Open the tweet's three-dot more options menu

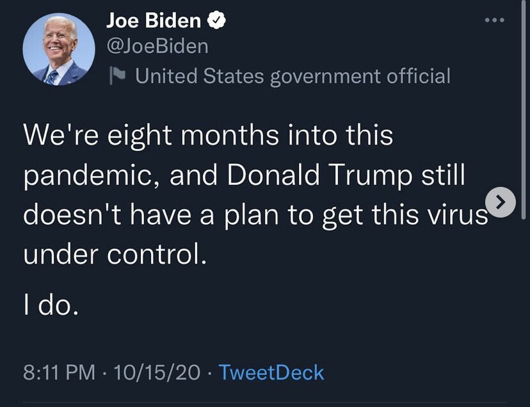(494, 20)
